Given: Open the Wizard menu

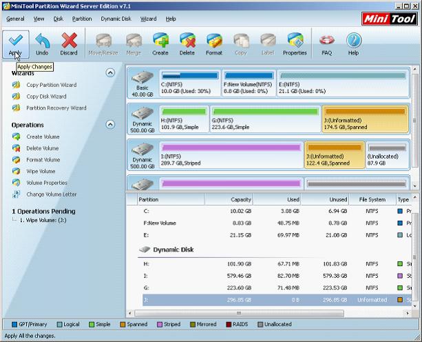Looking at the screenshot, I should pos(148,19).
